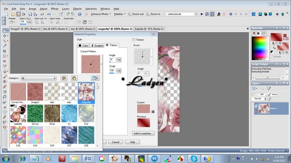Open the Zoom percent dropdown arrow

pyautogui.click(x=30, y=22)
